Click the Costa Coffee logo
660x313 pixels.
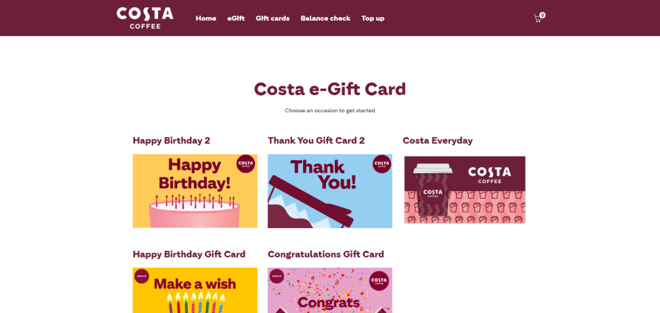pos(145,18)
